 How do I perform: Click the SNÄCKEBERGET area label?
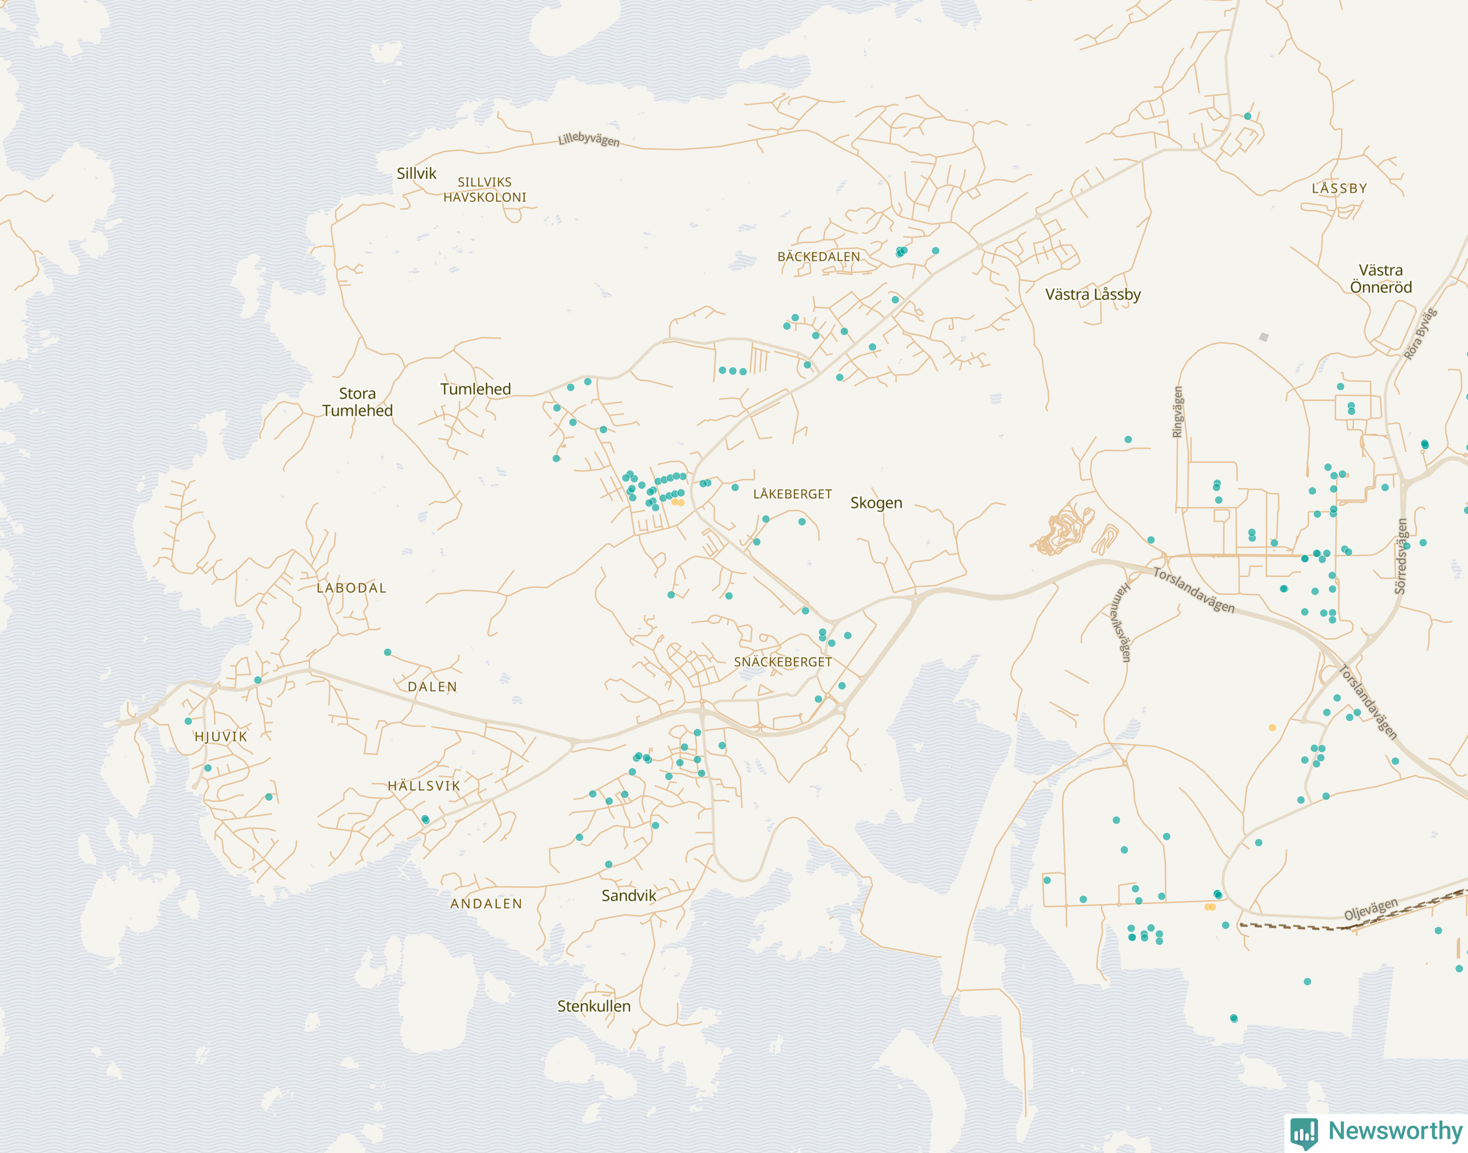[x=783, y=662]
